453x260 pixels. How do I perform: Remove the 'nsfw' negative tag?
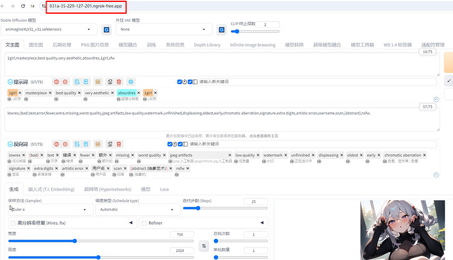(x=188, y=168)
